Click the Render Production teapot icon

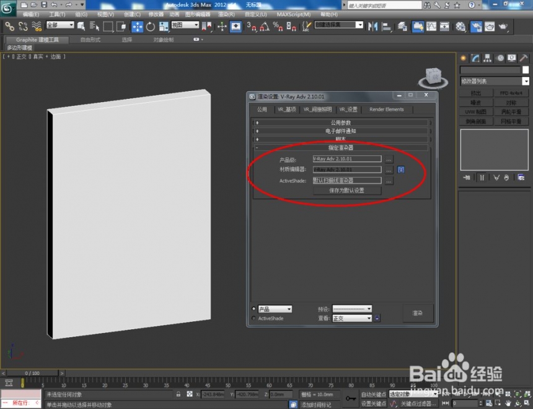pyautogui.click(x=503, y=26)
